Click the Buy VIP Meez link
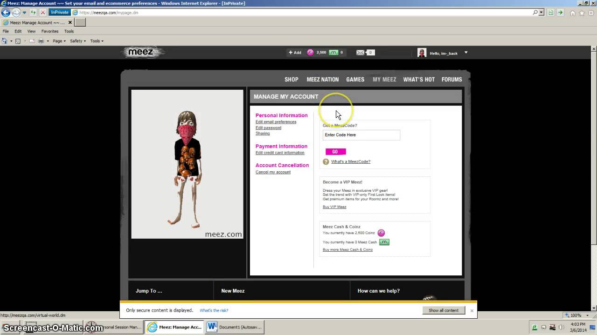This screenshot has width=597, height=335. pos(334,207)
